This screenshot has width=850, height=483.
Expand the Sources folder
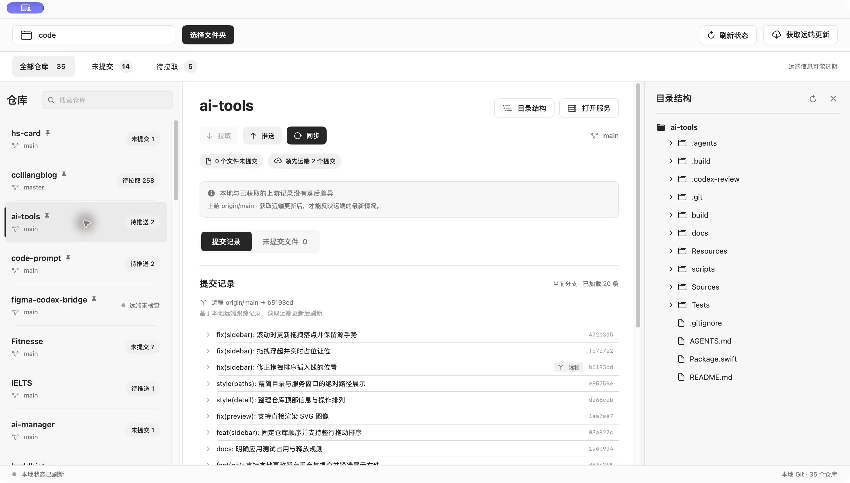coord(671,287)
